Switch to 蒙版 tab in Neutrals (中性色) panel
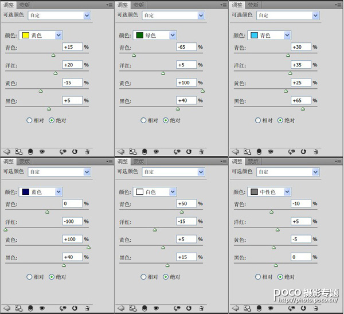Screen dimensions: 344x314 pos(253,162)
